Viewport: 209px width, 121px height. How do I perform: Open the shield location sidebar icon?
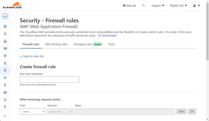[x=5, y=56]
